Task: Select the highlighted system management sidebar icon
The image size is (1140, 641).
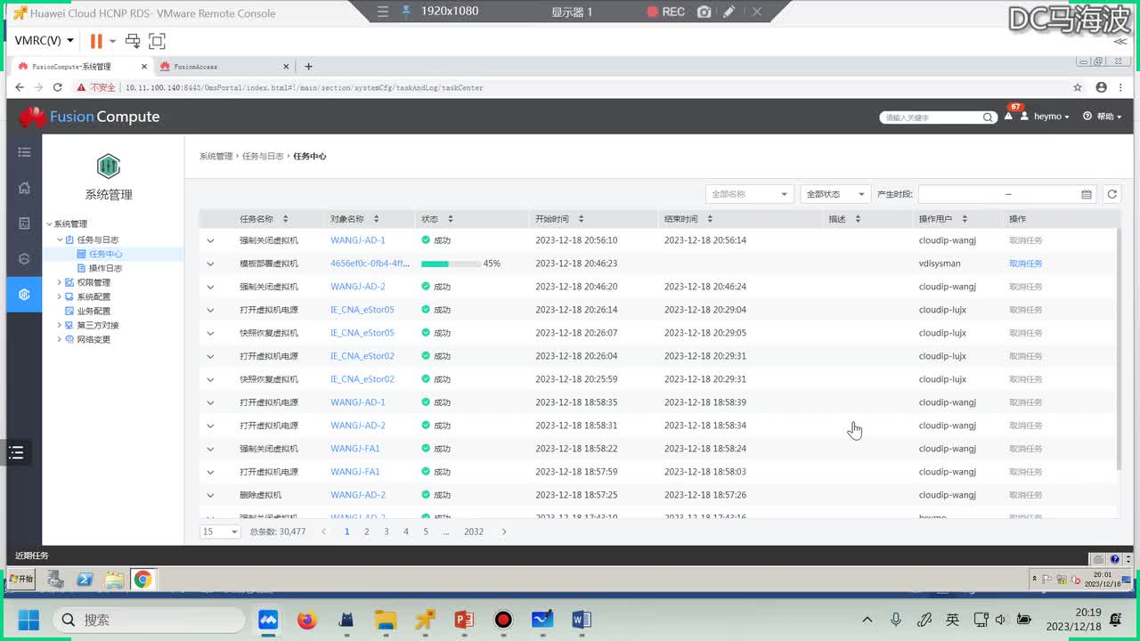Action: 24,294
